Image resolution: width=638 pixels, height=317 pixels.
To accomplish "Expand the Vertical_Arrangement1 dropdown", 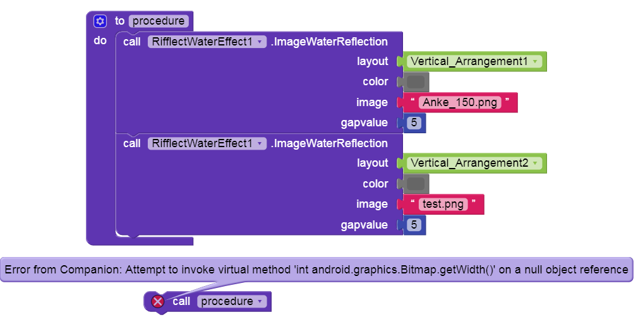I will [x=535, y=61].
